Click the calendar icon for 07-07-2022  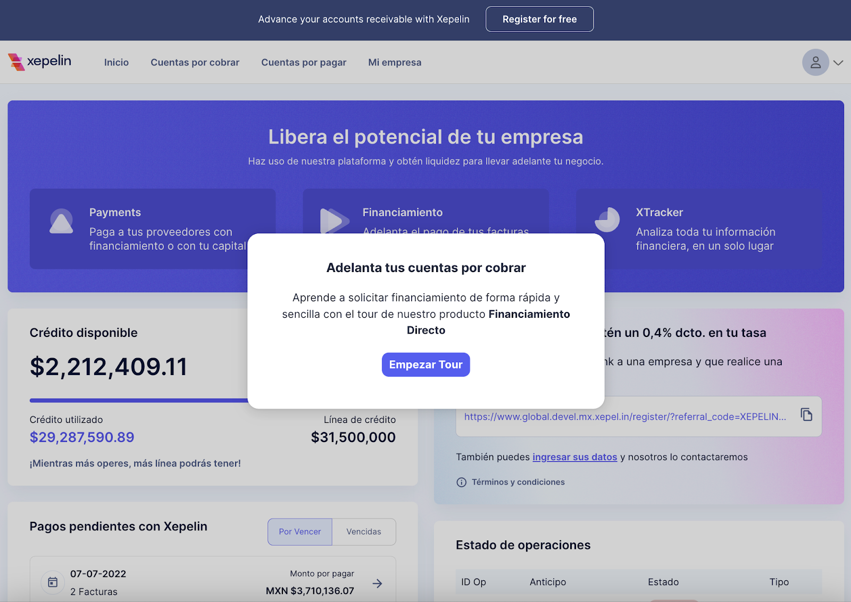click(53, 582)
